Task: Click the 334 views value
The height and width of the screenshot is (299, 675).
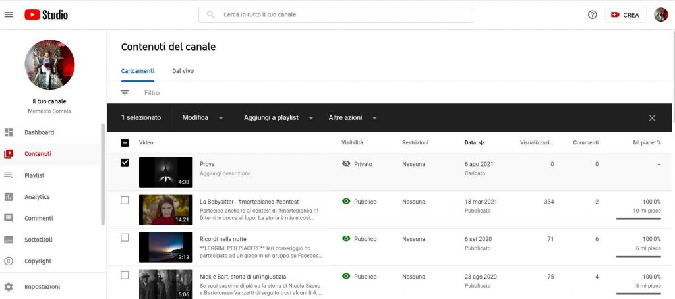Action: [x=549, y=202]
